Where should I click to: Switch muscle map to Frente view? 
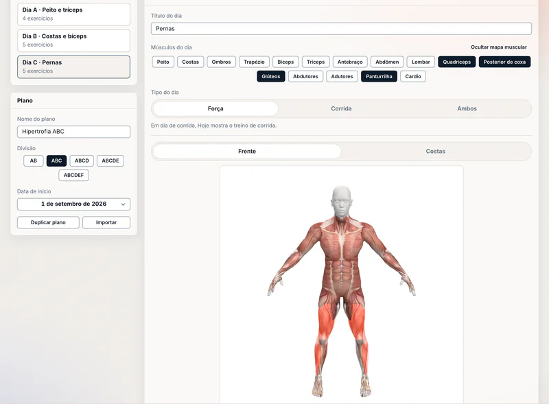(247, 151)
